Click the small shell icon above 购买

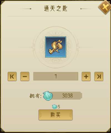[55, 107]
